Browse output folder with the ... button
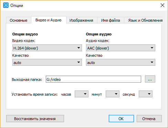 (150, 79)
